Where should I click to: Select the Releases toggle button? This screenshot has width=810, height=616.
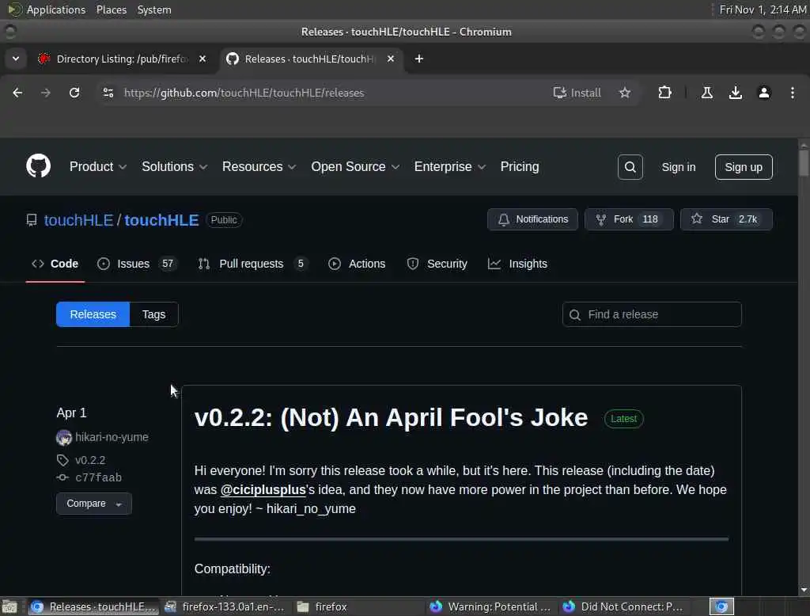[93, 314]
